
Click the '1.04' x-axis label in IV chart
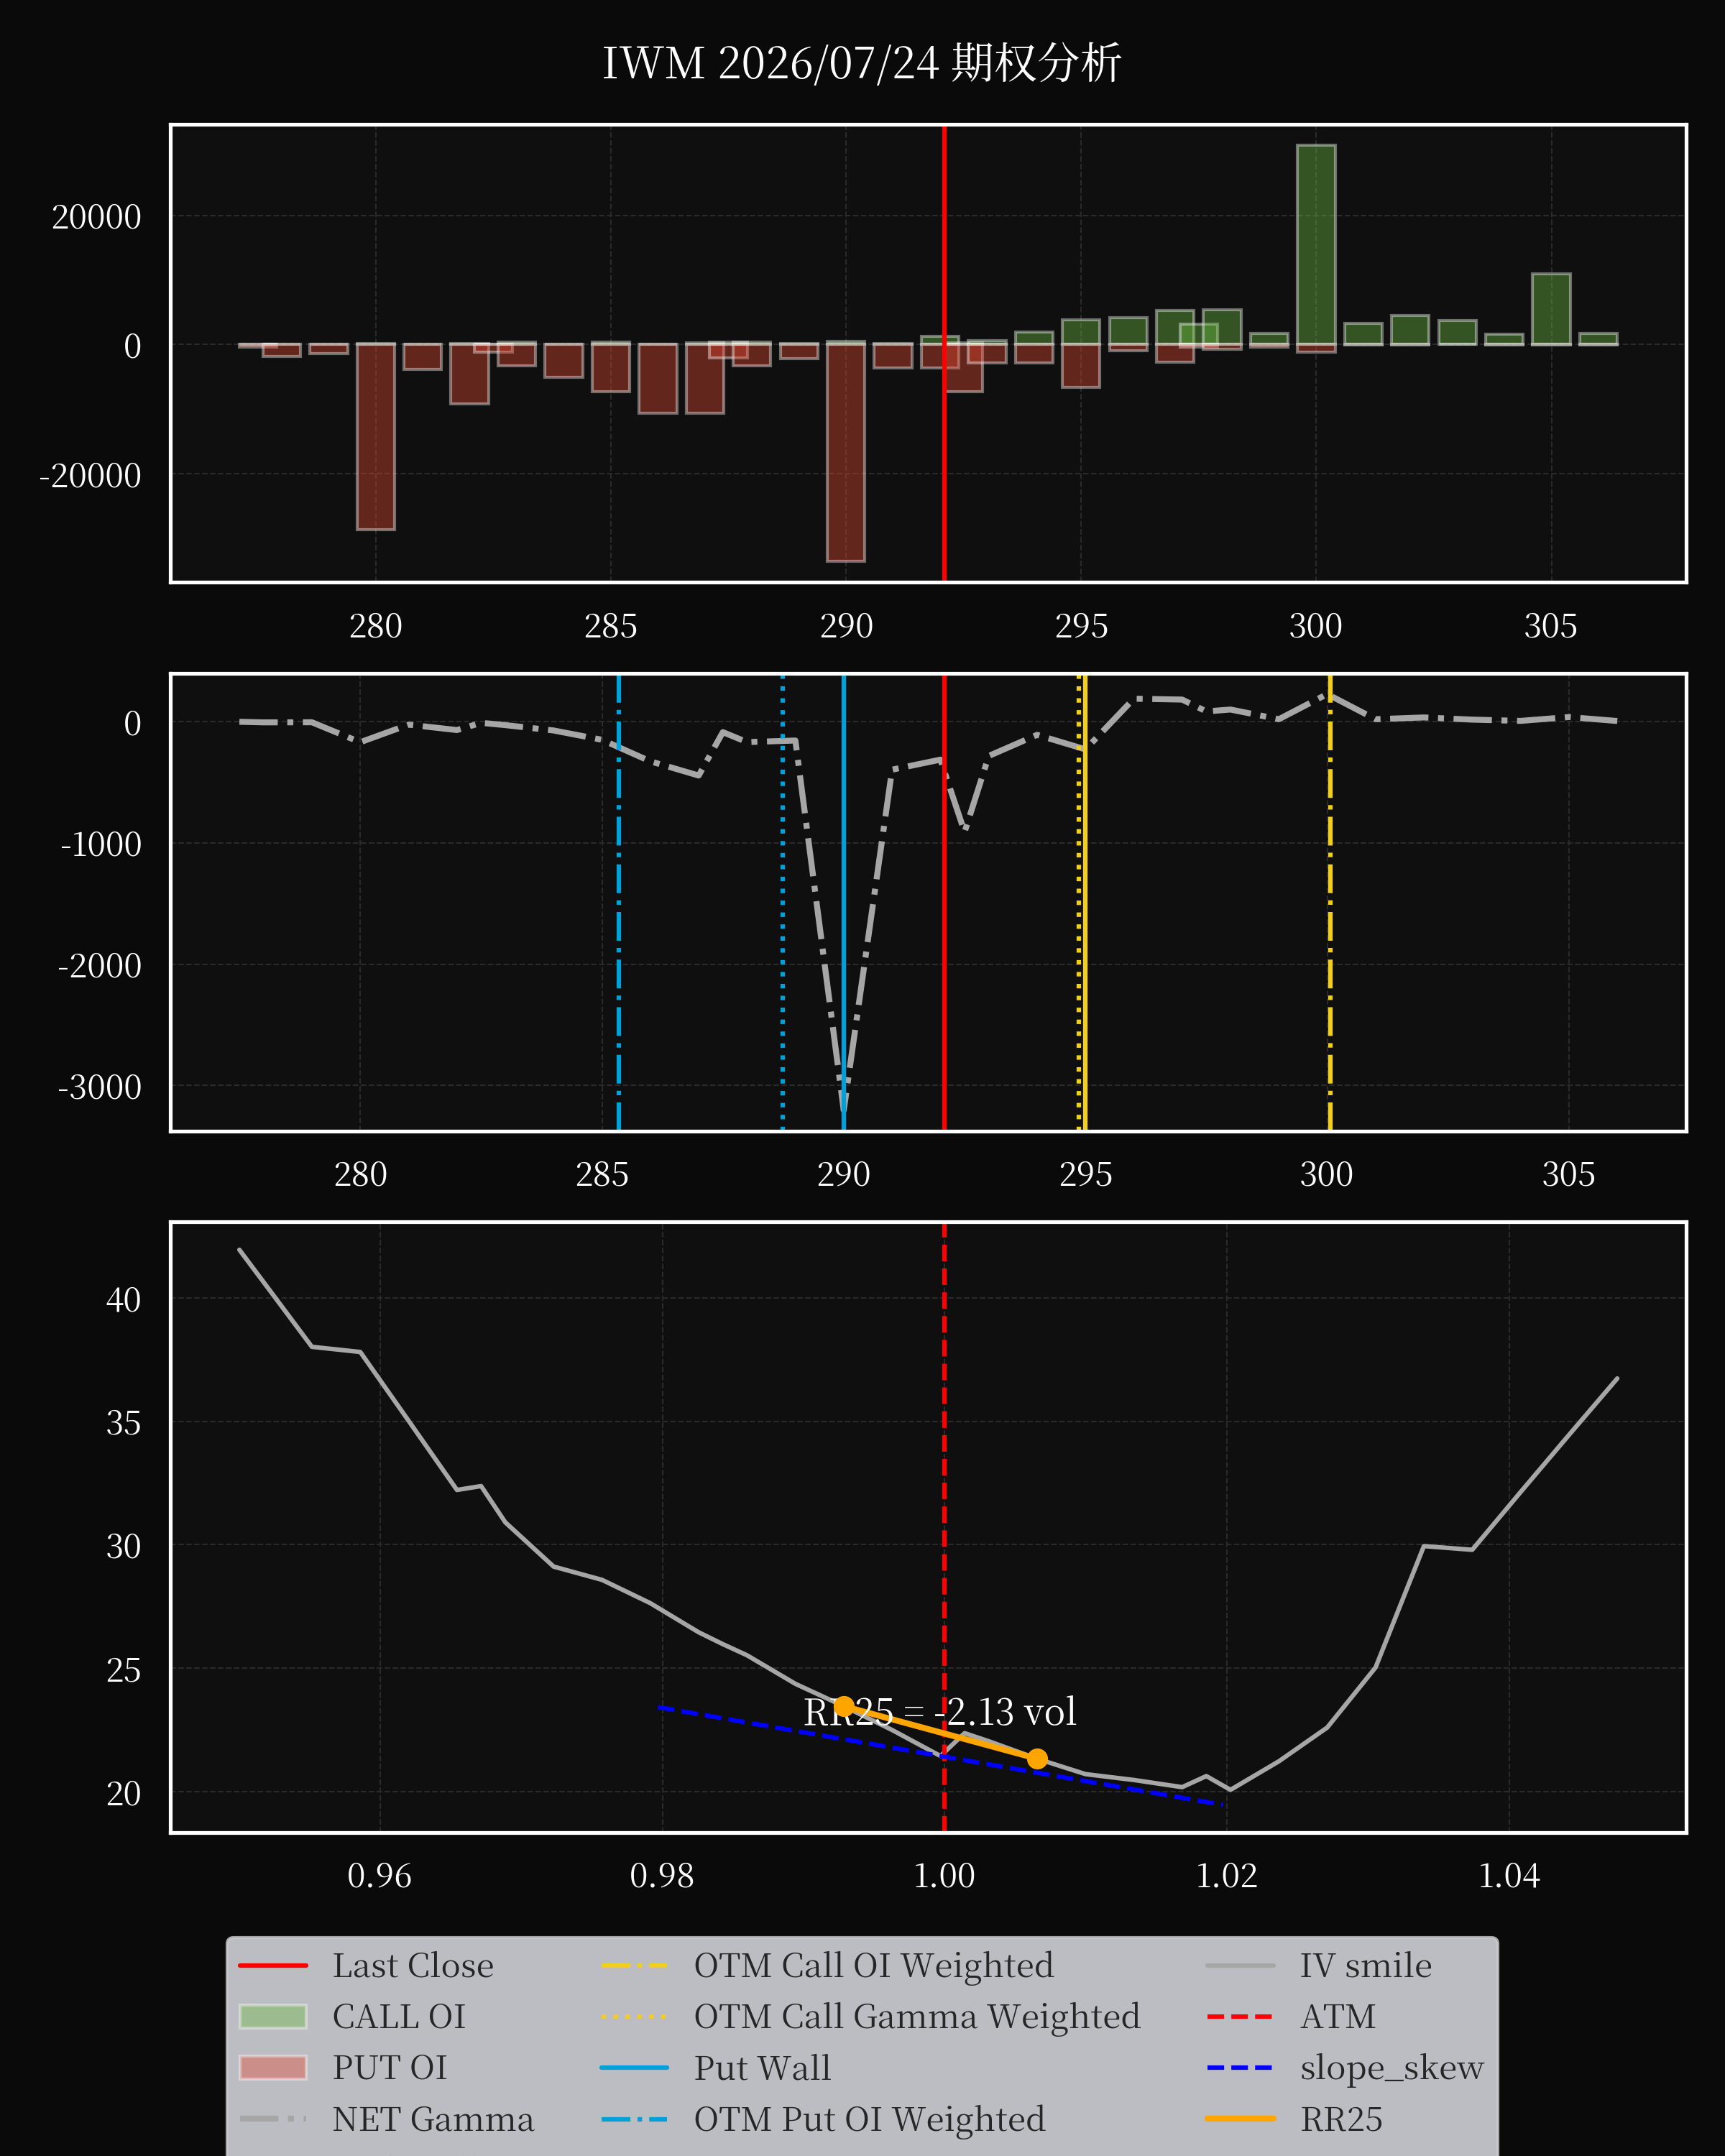1509,1876
